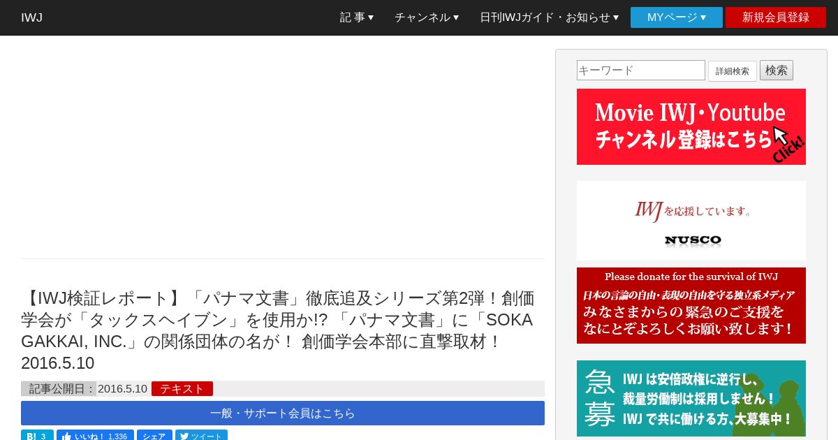The height and width of the screenshot is (440, 838).
Task: Click the Facebook シェア button
Action: point(154,436)
